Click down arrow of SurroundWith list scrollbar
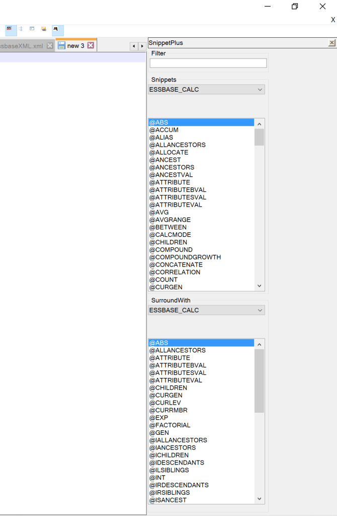This screenshot has height=516, width=337. [x=260, y=499]
